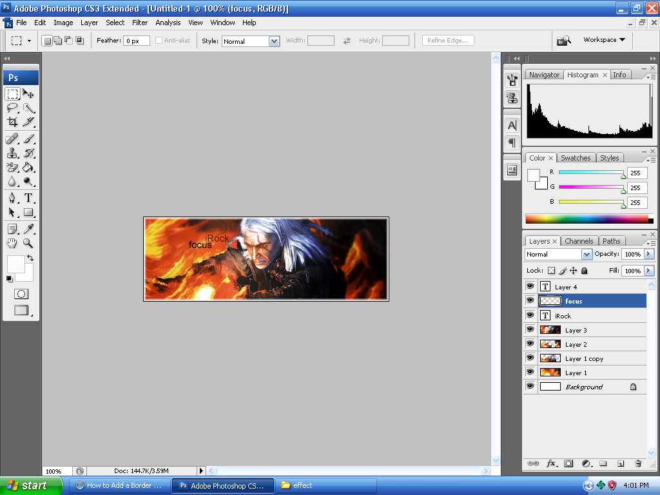Viewport: 660px width, 495px height.
Task: Select the Paint Bucket tool
Action: click(28, 167)
